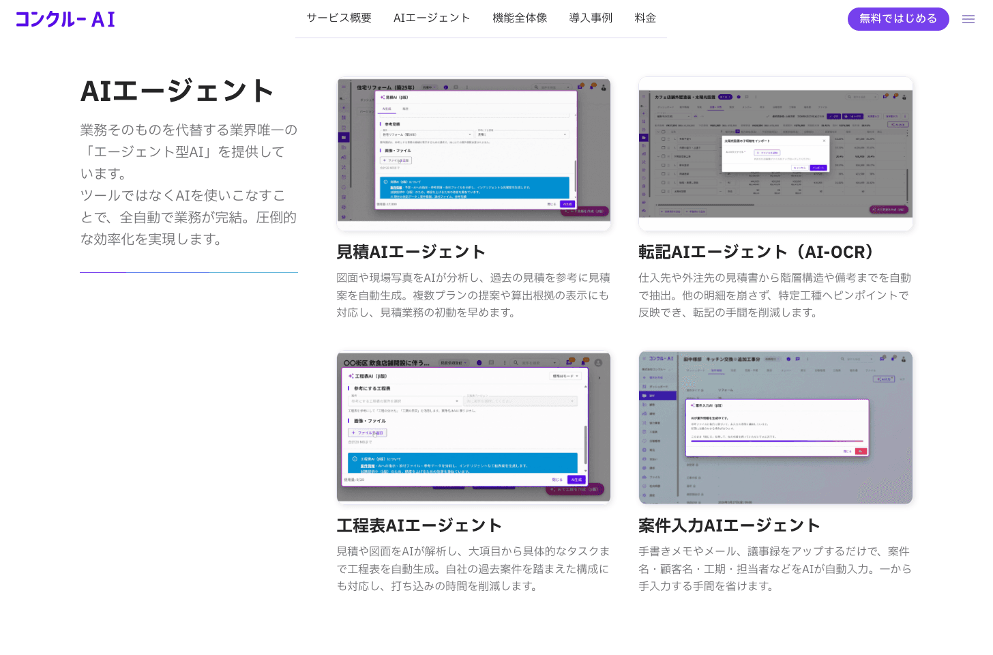Click the 無料ではじめる button

tap(898, 19)
